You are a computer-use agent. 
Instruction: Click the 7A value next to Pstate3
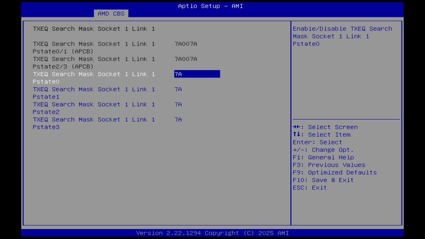(178, 119)
